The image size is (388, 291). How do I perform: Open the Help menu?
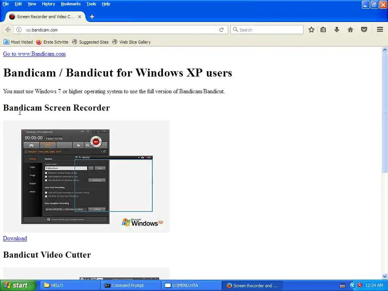[106, 4]
